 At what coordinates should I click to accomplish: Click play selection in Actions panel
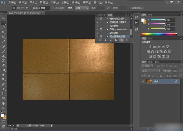tap(110, 40)
